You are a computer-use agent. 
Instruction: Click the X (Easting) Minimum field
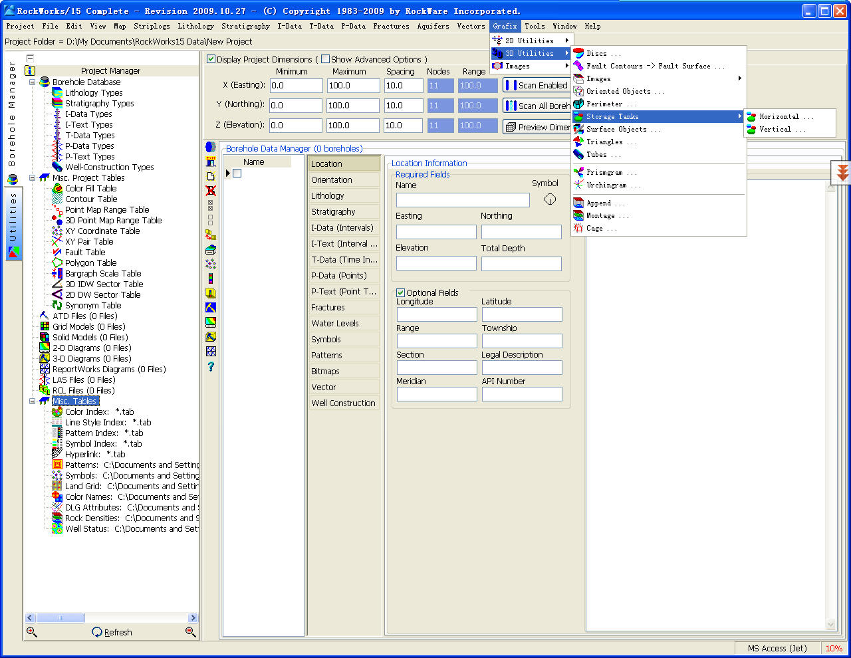coord(296,86)
